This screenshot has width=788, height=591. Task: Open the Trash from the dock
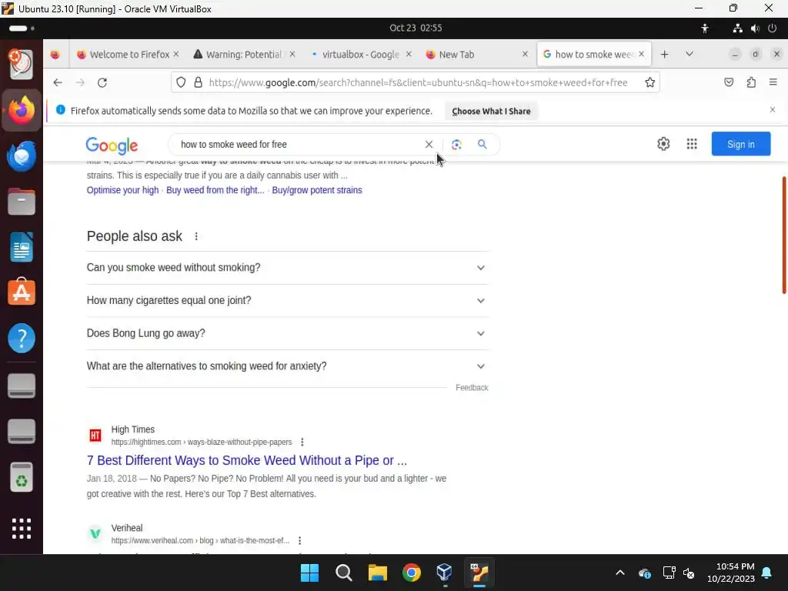[22, 477]
